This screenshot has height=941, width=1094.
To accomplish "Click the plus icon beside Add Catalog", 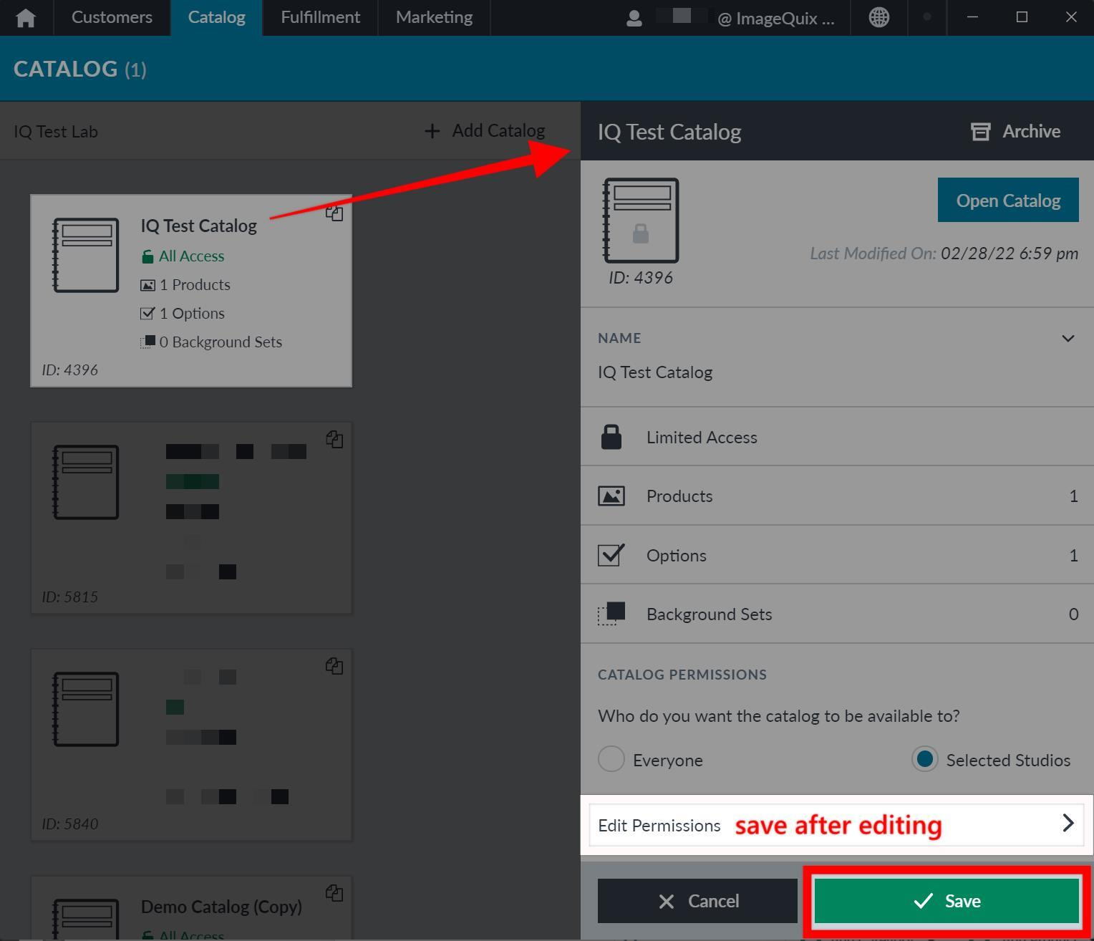I will tap(432, 131).
